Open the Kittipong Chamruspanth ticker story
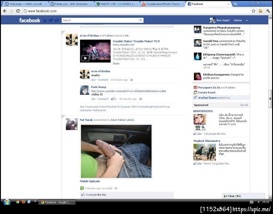 pos(221,61)
